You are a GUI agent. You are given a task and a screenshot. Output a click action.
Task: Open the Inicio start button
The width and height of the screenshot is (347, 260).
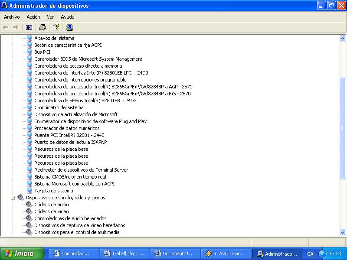coord(22,253)
